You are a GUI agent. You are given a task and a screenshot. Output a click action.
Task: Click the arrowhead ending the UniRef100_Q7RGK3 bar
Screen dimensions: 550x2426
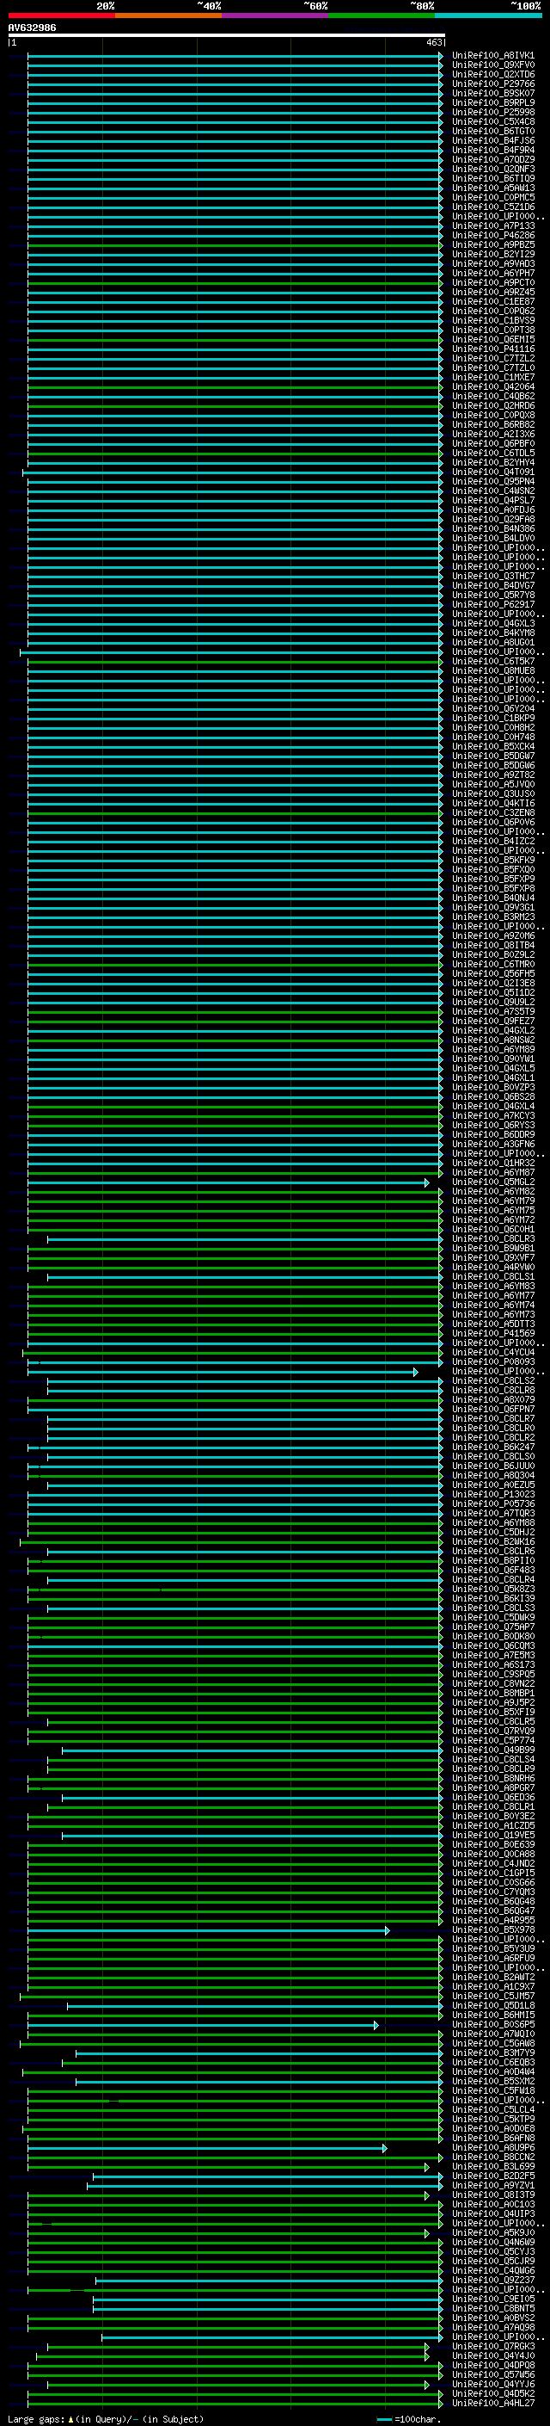tap(427, 2346)
